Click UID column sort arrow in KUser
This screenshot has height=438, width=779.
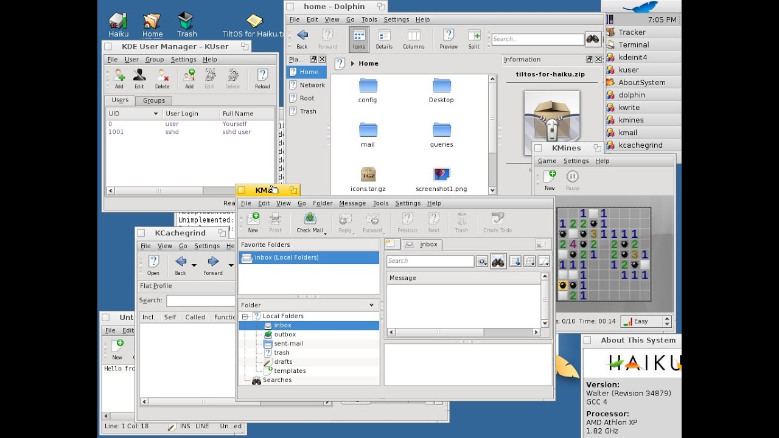tap(156, 114)
